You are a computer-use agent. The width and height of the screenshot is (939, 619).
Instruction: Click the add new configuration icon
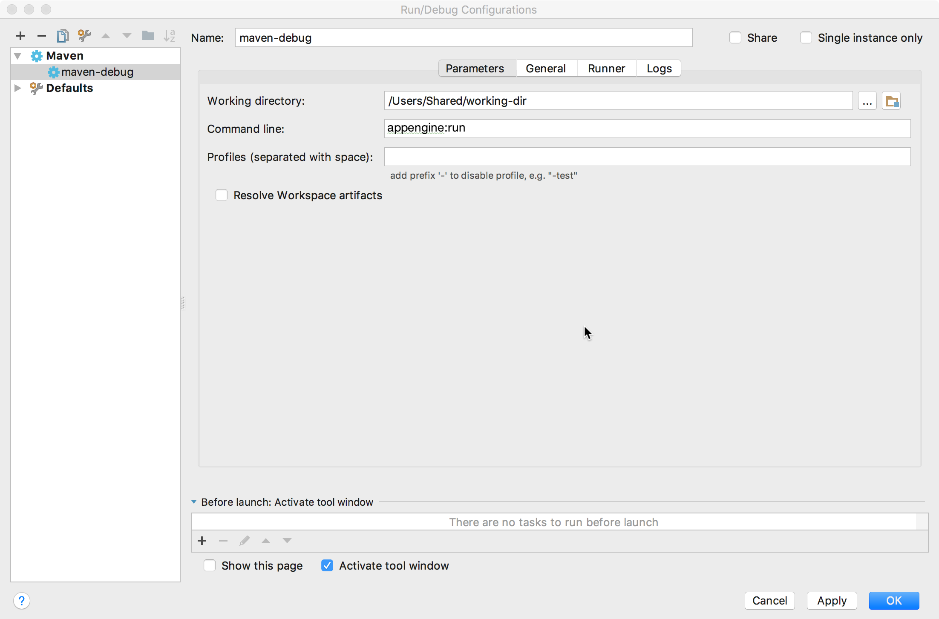[21, 36]
